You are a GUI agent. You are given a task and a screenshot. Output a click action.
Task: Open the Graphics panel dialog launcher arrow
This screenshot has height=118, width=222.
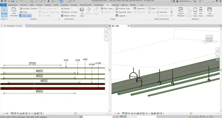pyautogui.click(x=59, y=19)
